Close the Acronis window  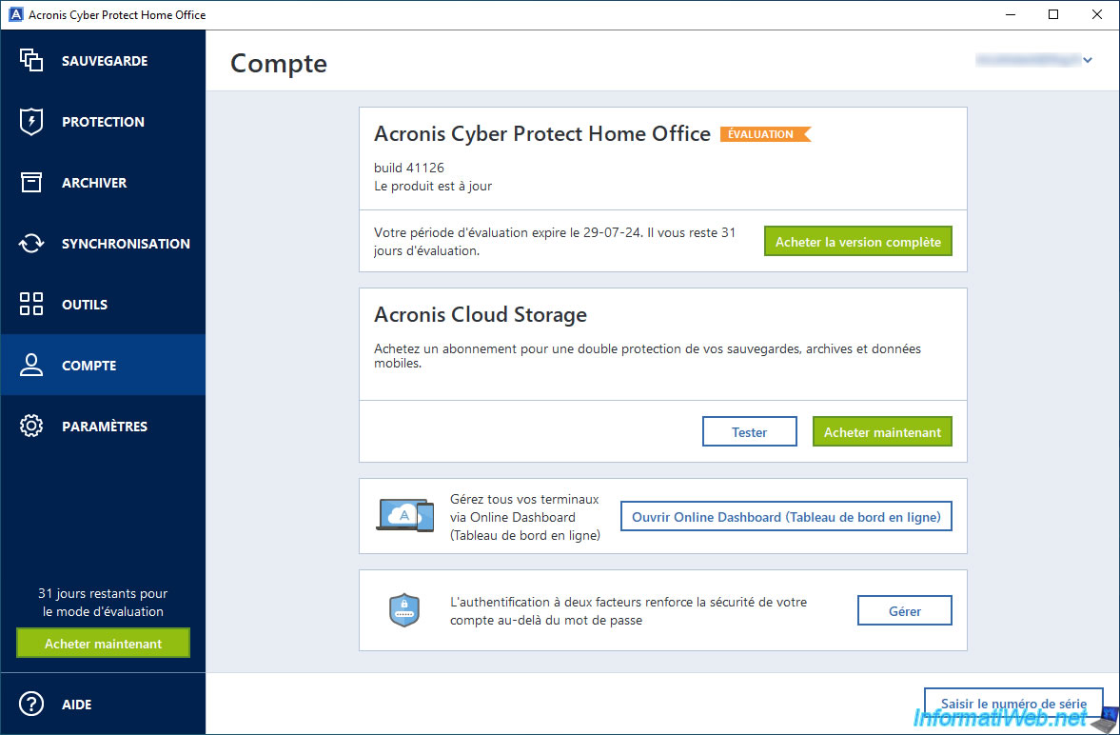[1097, 14]
